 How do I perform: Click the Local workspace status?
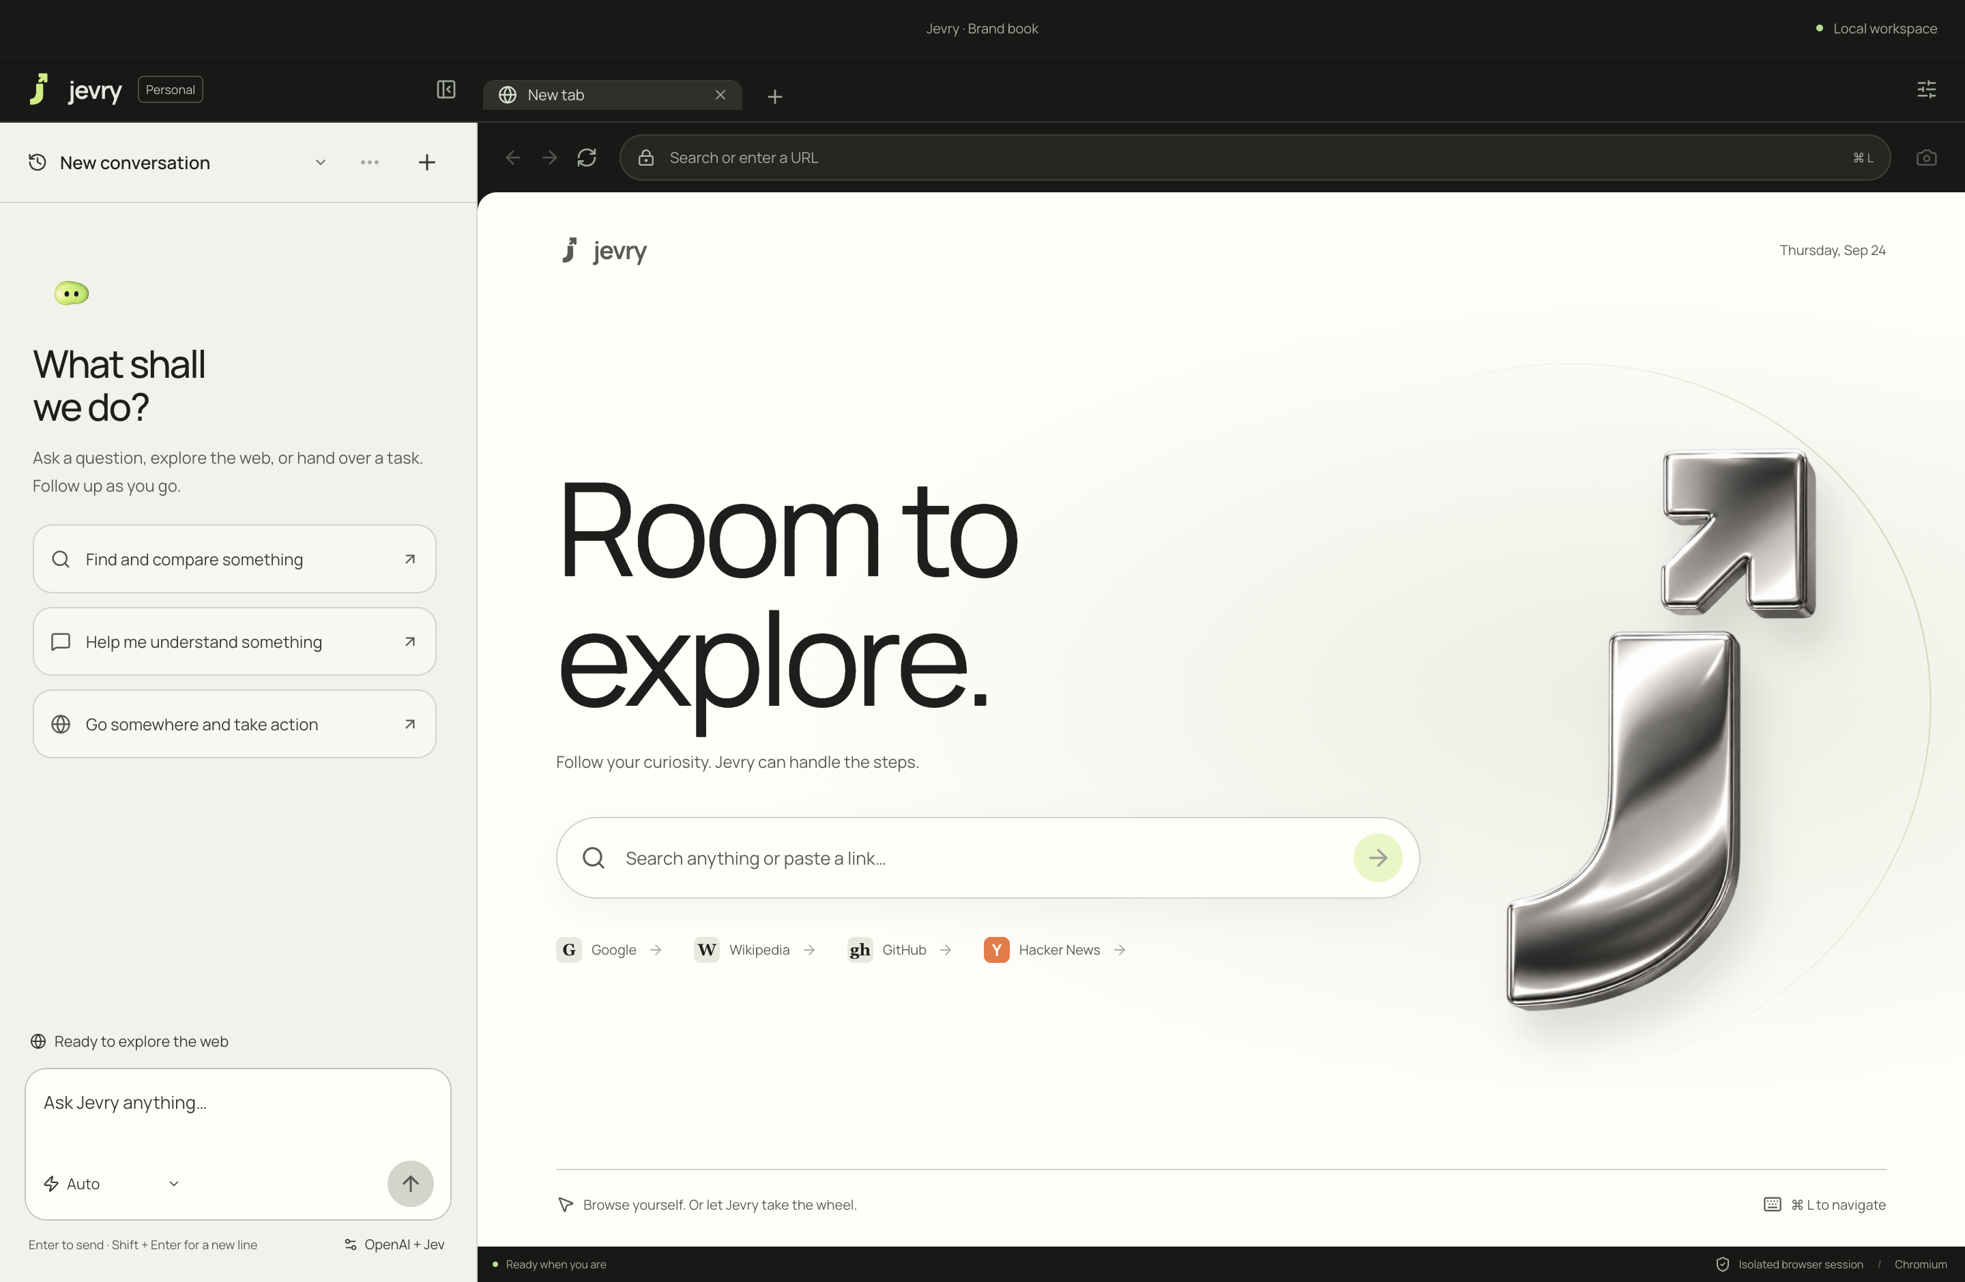click(x=1877, y=28)
